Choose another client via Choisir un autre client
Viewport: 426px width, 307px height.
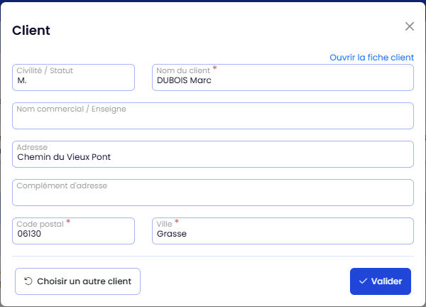tap(77, 281)
